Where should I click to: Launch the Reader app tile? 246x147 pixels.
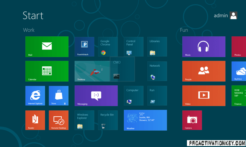[x=35, y=120]
